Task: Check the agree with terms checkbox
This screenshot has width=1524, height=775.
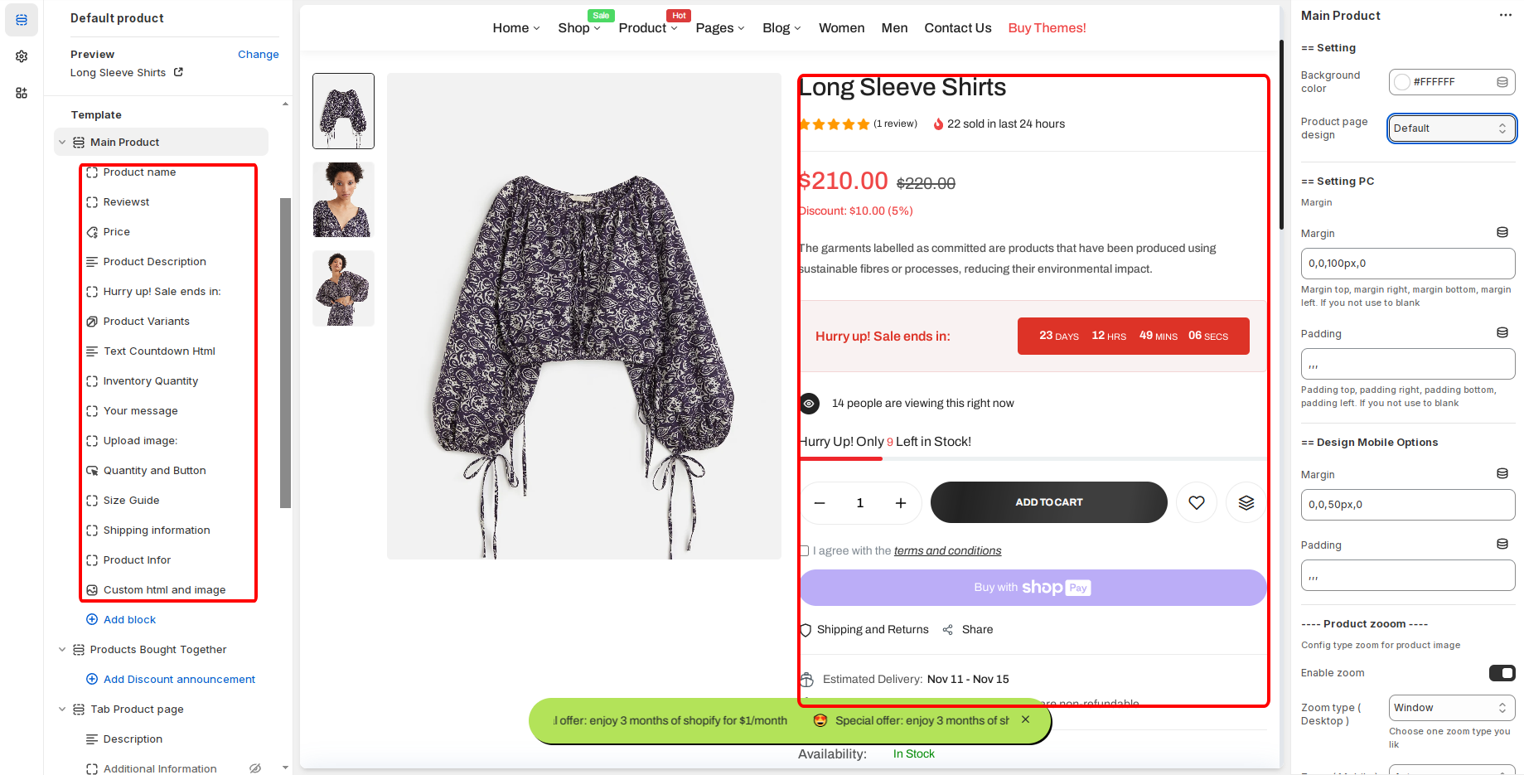Action: point(804,551)
